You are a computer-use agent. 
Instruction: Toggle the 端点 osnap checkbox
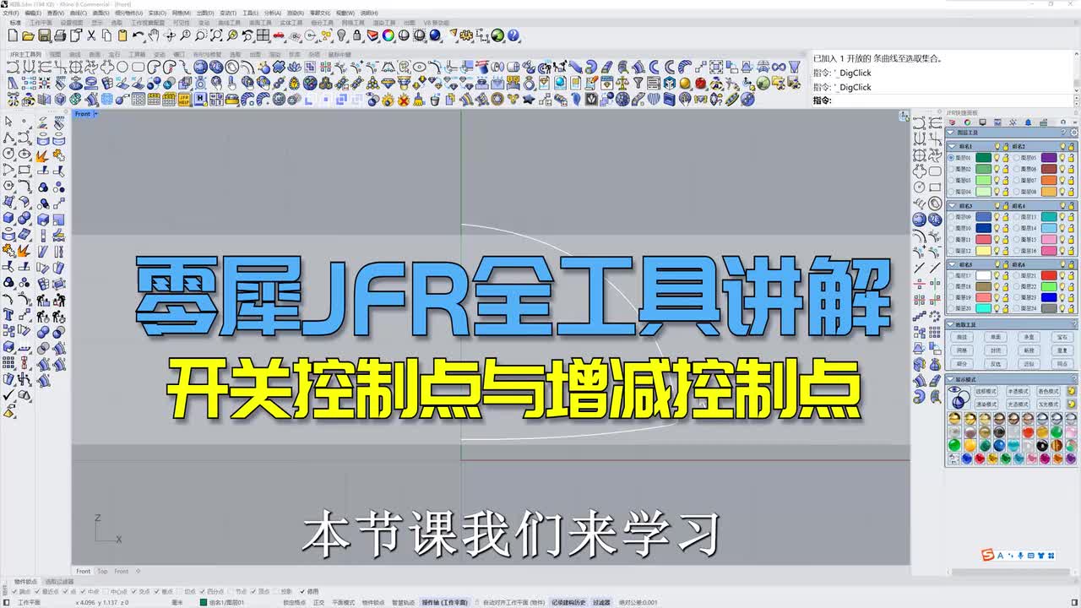tap(14, 591)
